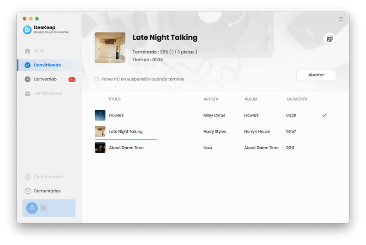
Task: Click the TÍTULO column header
Action: (x=114, y=99)
